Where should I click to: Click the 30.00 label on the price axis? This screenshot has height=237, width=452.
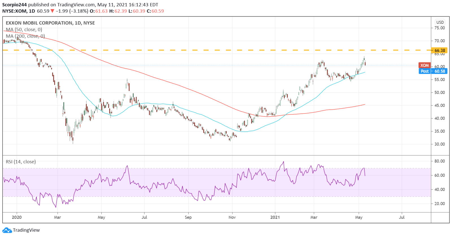pos(439,144)
